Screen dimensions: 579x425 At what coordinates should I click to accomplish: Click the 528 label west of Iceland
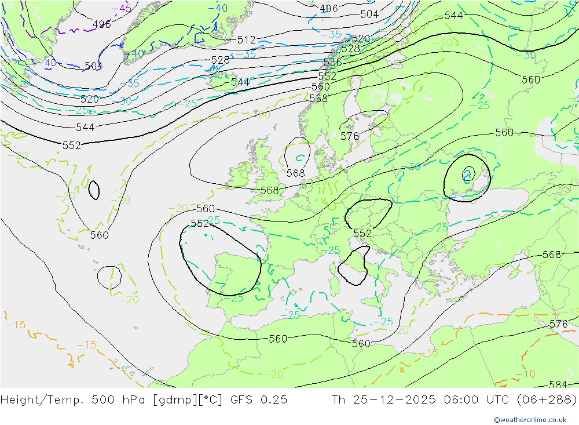pos(220,60)
